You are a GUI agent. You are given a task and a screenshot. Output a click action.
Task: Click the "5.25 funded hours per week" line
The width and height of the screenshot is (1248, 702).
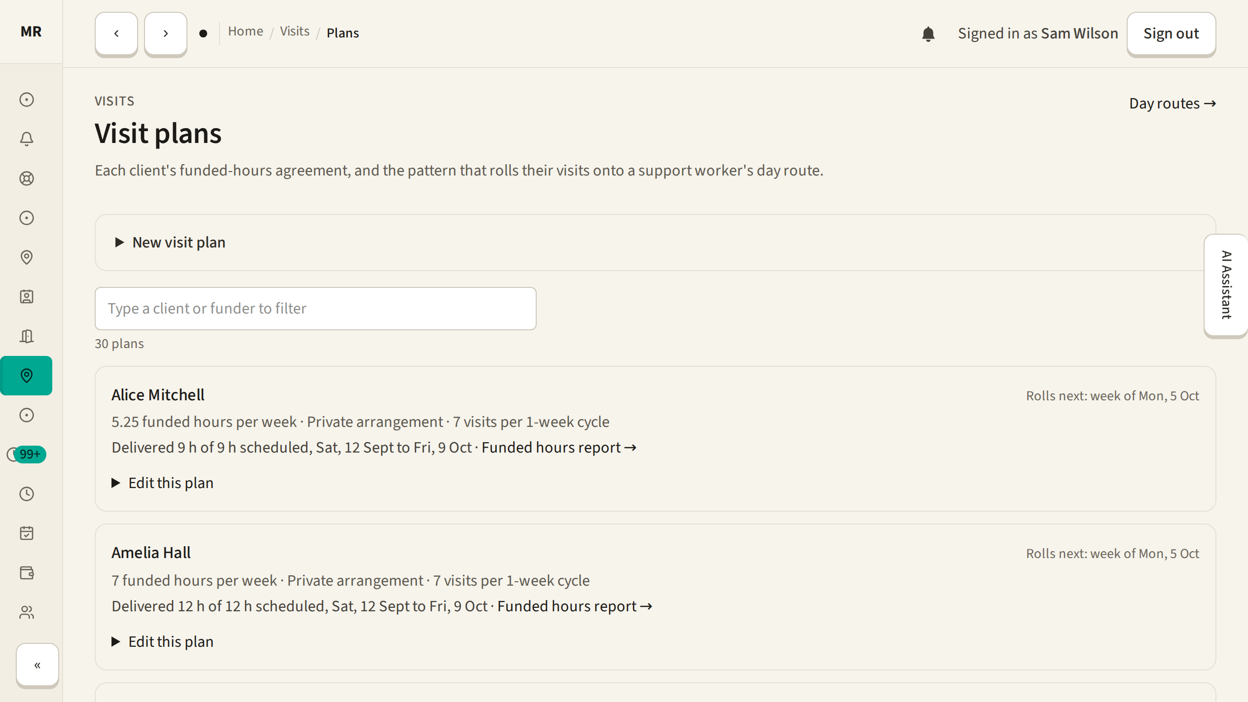(361, 422)
